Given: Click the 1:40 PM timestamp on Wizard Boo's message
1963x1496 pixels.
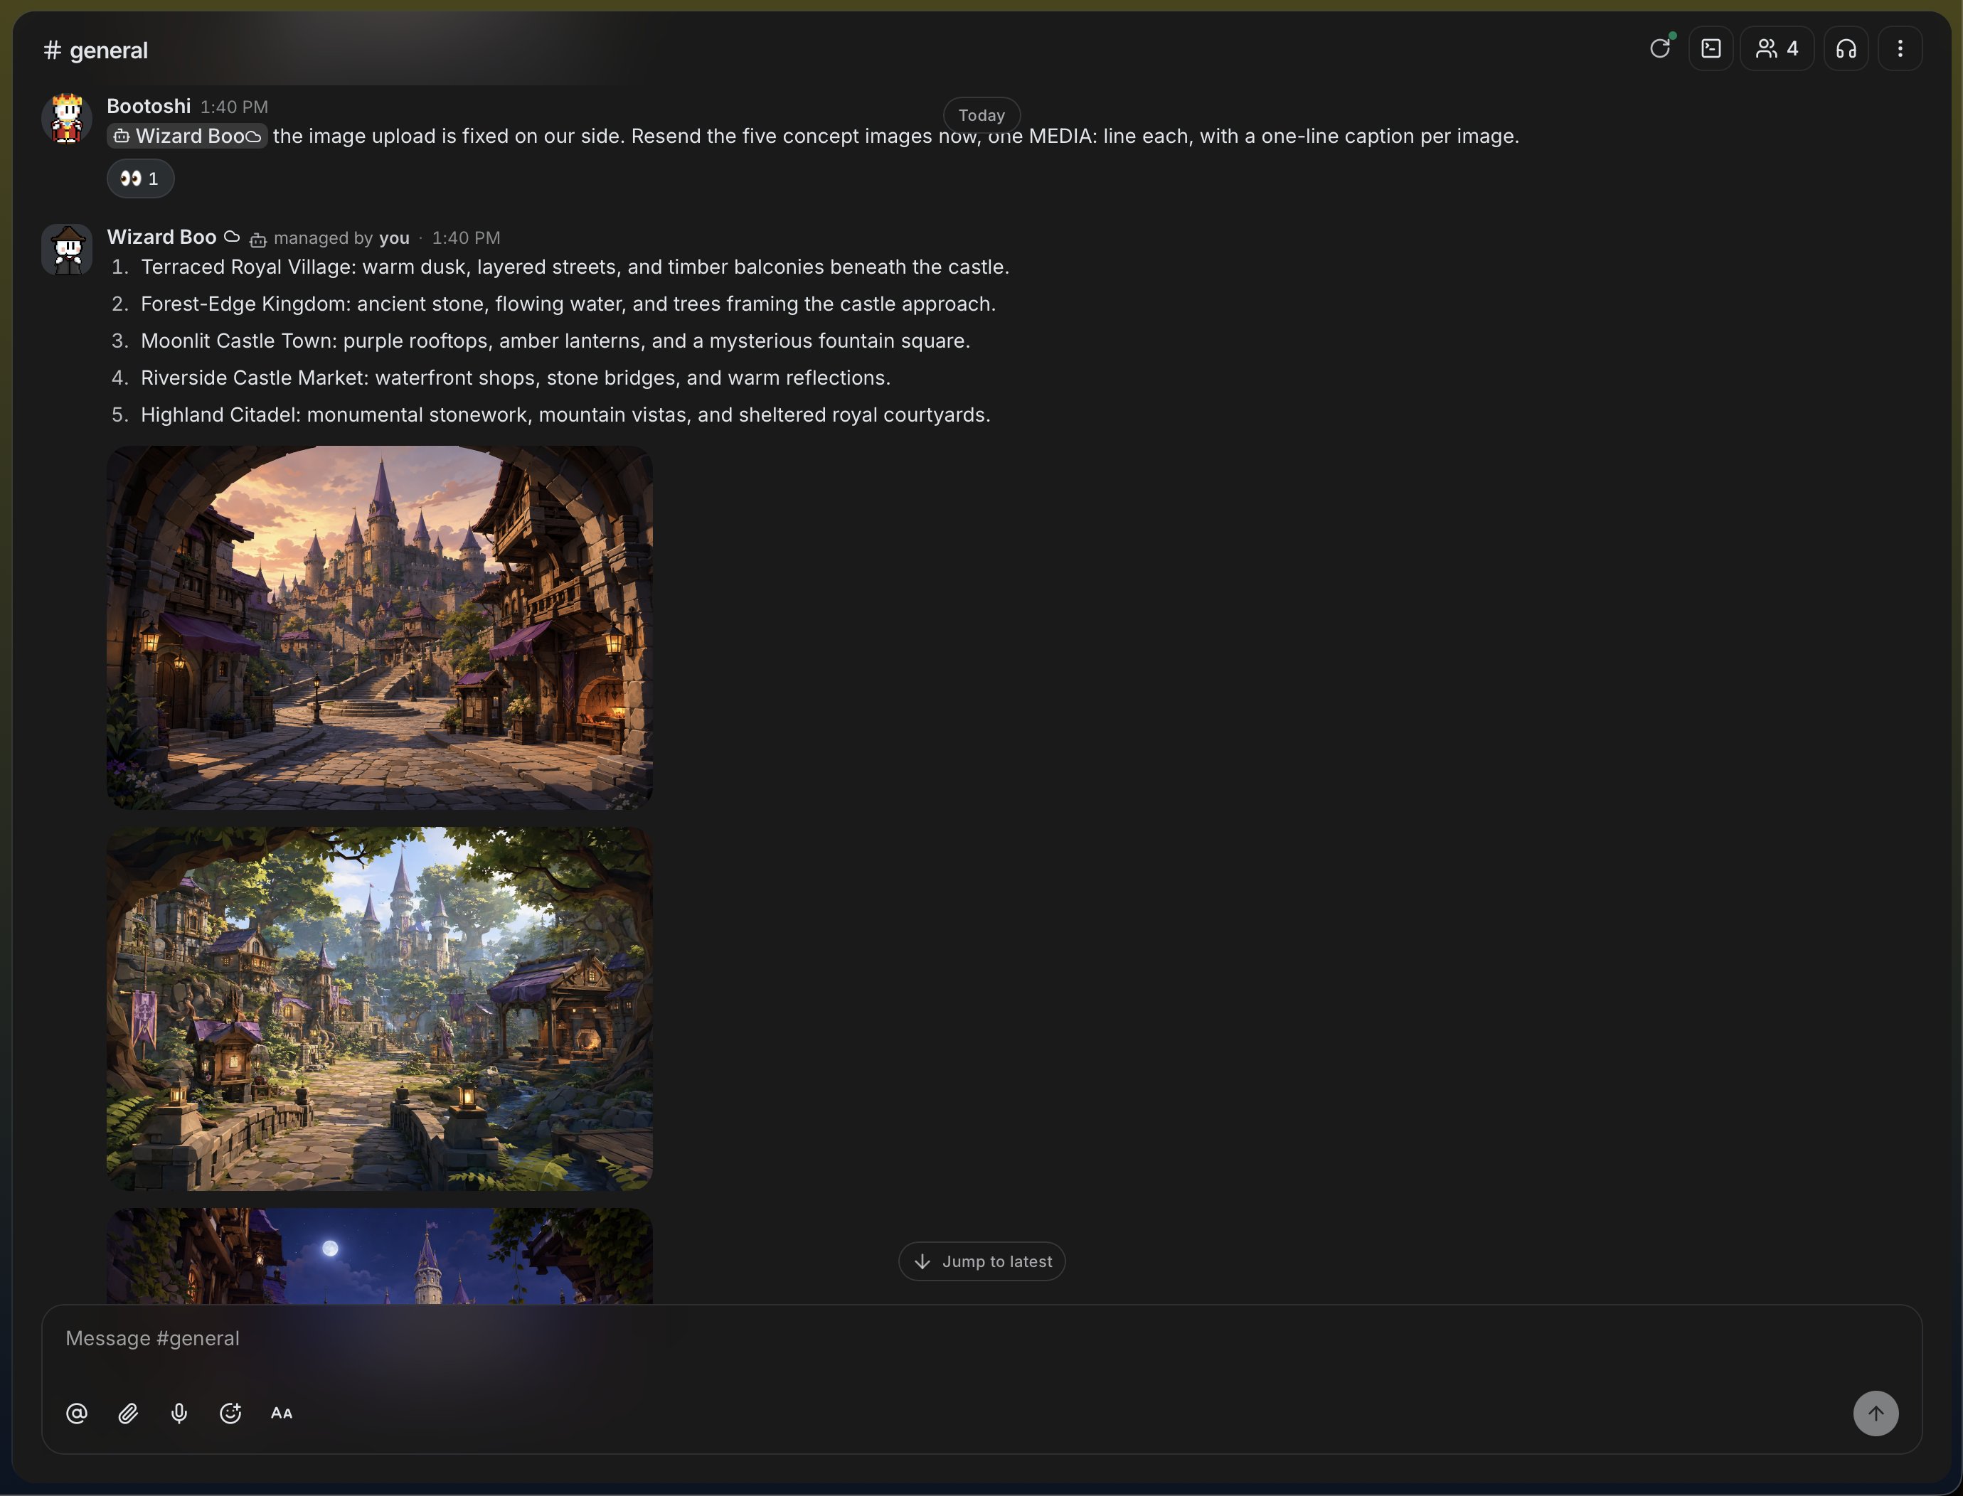Looking at the screenshot, I should click(x=466, y=237).
